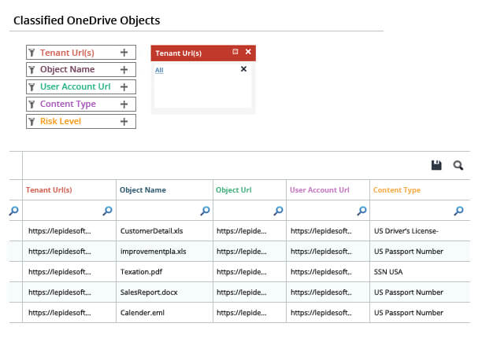Expand the Tenant Url(s) filter with plus
This screenshot has width=482, height=338.
[124, 53]
